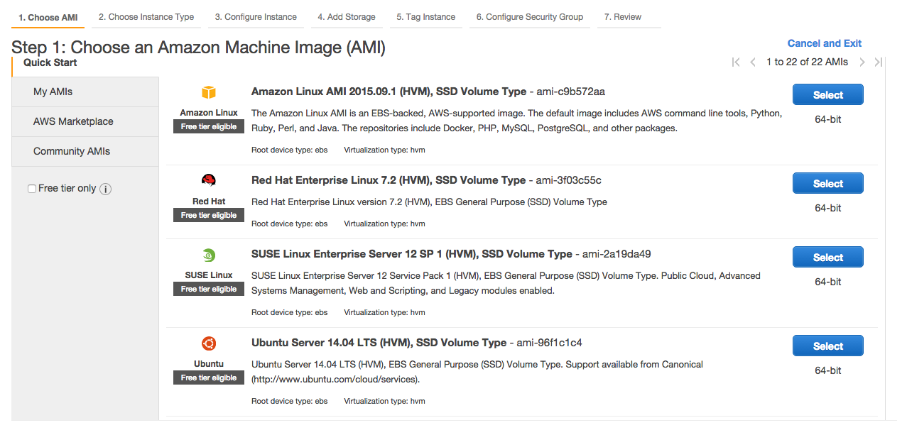The height and width of the screenshot is (430, 907).
Task: Go to next page of AMIs
Action: coord(862,62)
